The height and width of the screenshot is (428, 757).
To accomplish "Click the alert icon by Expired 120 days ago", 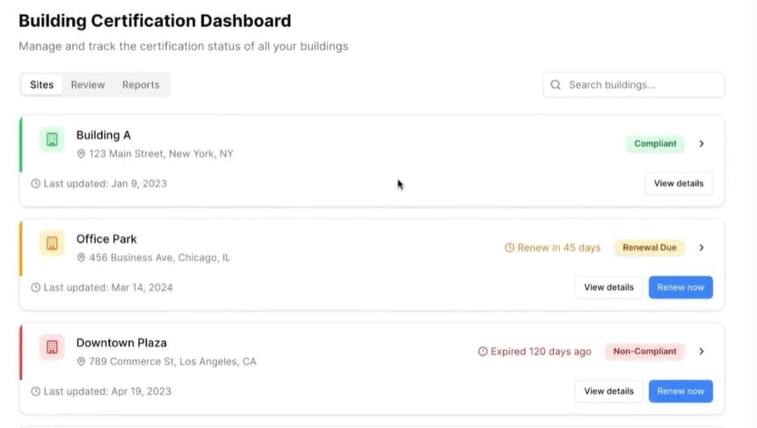I will (483, 352).
